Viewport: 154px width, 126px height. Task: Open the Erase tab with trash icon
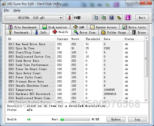139,32
